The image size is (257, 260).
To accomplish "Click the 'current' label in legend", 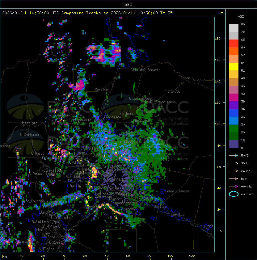I will (x=247, y=194).
